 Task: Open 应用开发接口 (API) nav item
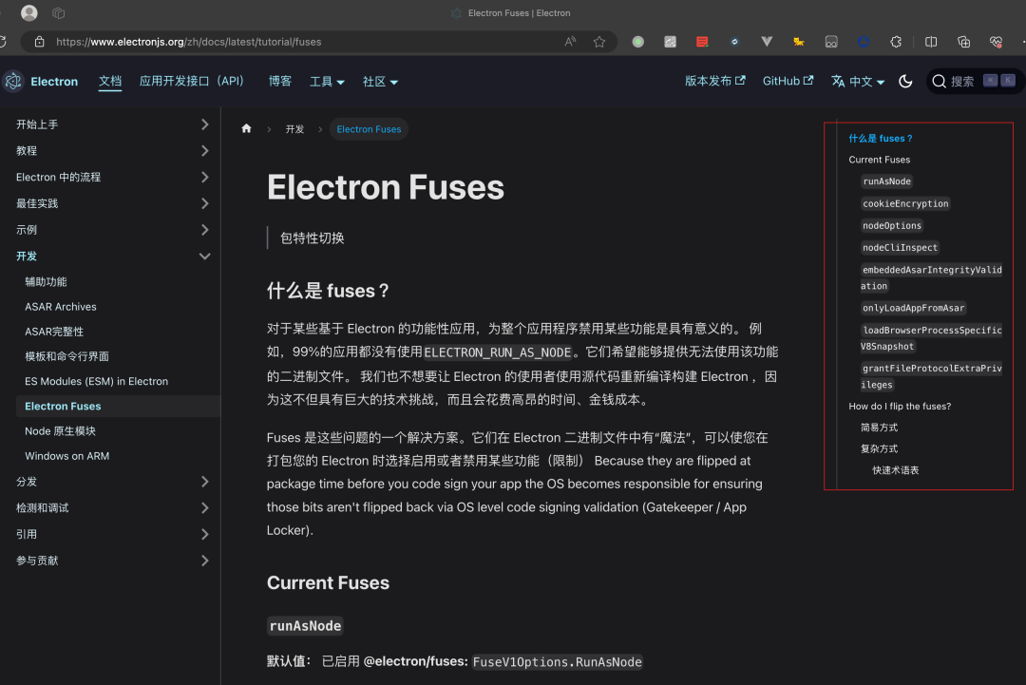pos(191,81)
